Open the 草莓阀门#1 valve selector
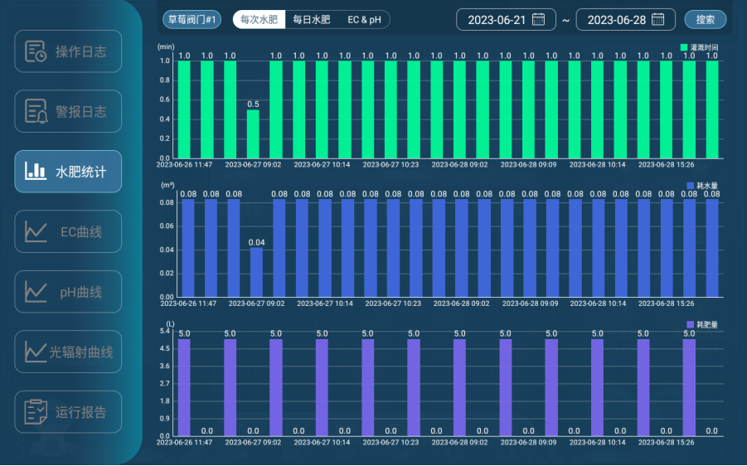The image size is (747, 466). pos(192,20)
